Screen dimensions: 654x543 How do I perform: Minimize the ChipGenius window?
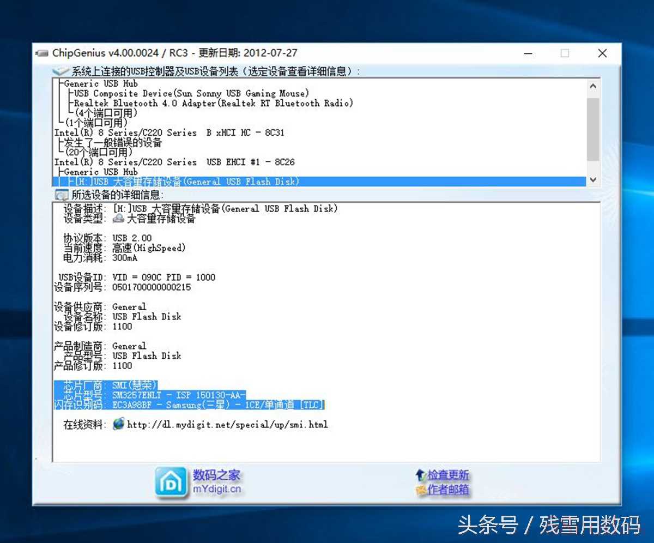click(527, 53)
